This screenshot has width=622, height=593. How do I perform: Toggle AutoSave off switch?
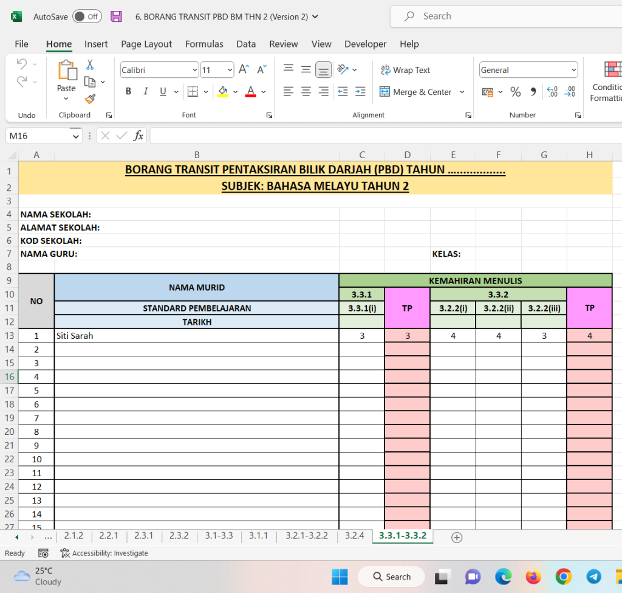pyautogui.click(x=87, y=16)
